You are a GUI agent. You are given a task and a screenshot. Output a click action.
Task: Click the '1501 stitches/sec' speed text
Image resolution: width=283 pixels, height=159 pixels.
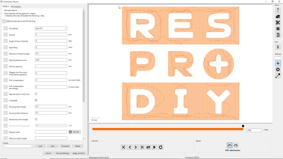coord(233,150)
